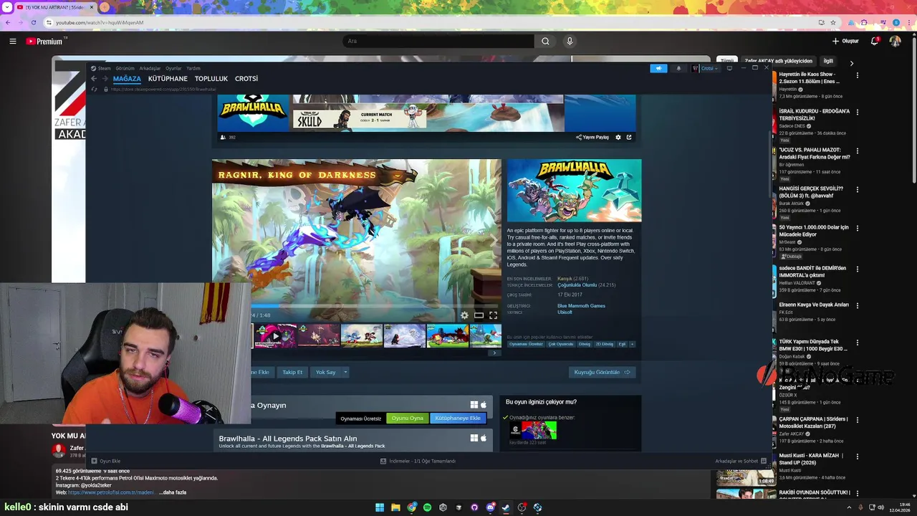The image size is (917, 516).
Task: Click the Takip Et button
Action: [292, 372]
